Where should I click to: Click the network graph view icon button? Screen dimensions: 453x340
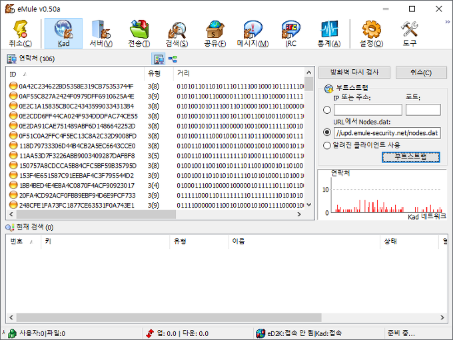(173, 59)
